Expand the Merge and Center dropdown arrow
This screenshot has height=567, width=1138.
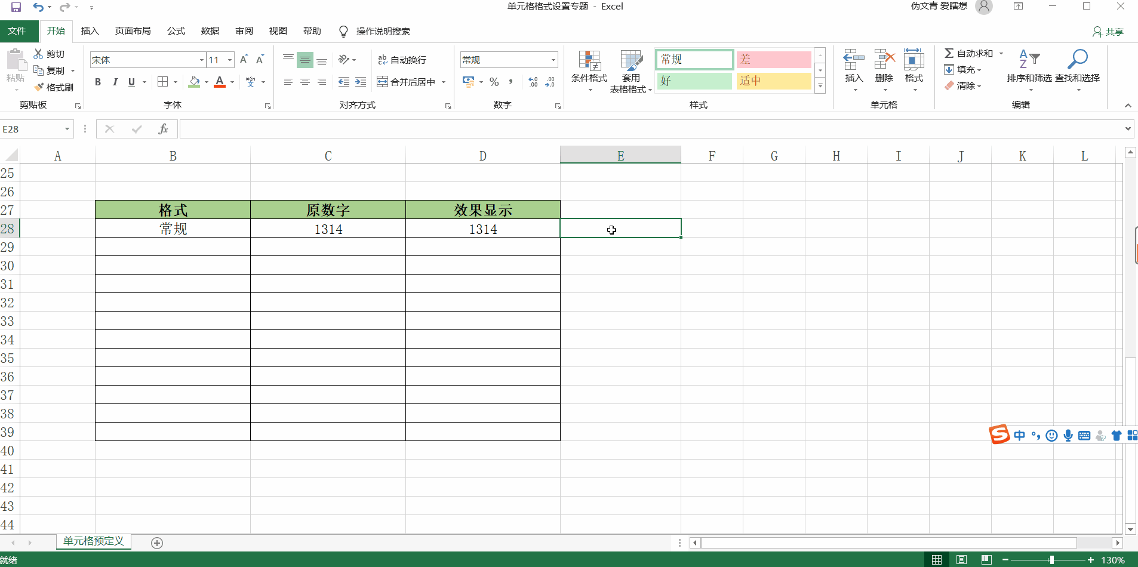click(444, 82)
